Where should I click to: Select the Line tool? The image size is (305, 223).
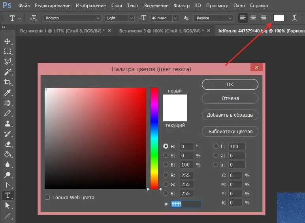[x=8, y=215]
